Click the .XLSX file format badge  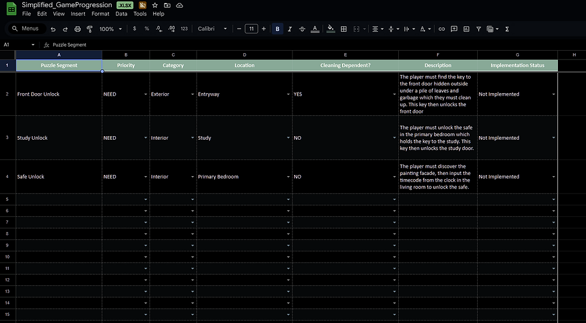pyautogui.click(x=125, y=5)
